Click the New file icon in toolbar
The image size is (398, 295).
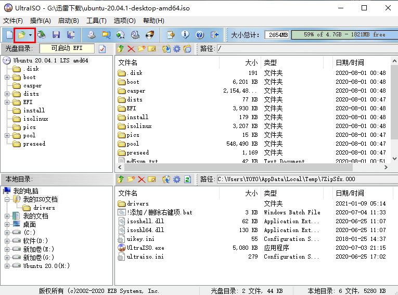9,35
